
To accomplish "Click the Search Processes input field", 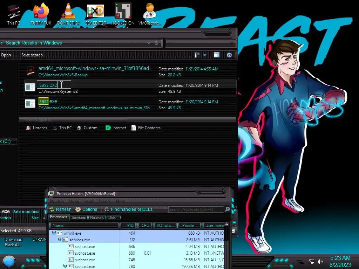I will [x=196, y=209].
